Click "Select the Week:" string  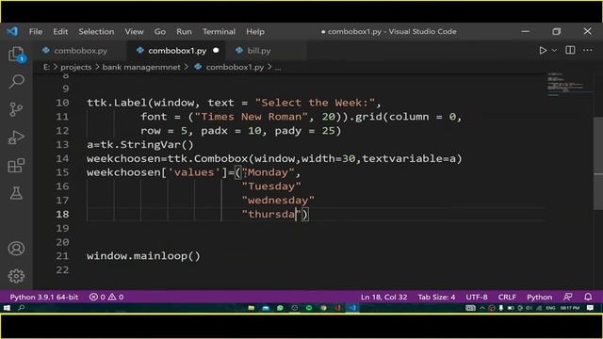[x=315, y=103]
